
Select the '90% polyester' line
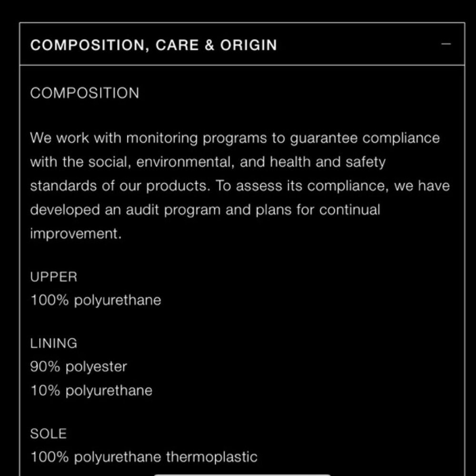(79, 367)
